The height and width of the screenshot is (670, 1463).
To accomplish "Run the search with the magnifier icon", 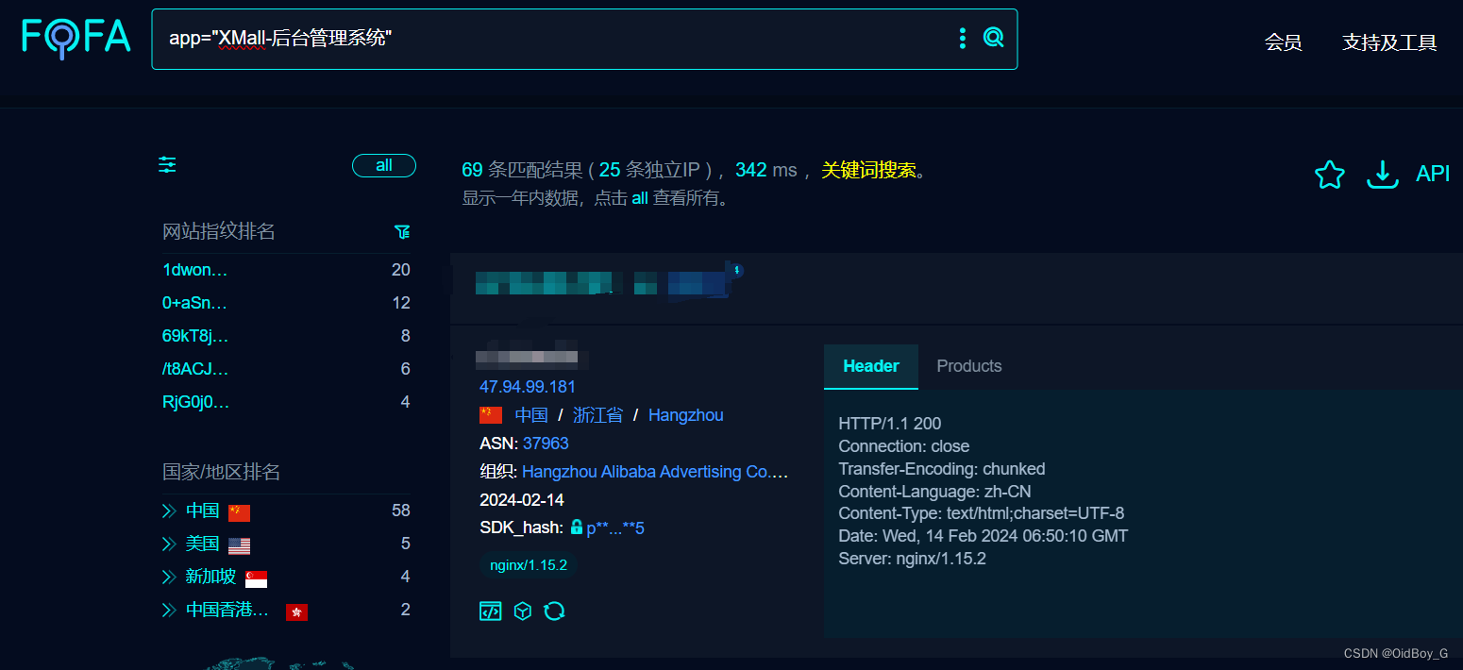I will [992, 37].
